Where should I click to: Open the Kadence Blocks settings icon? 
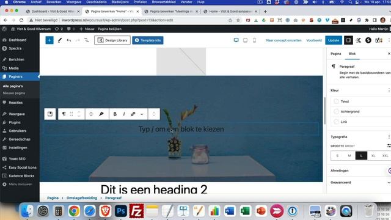point(359,40)
